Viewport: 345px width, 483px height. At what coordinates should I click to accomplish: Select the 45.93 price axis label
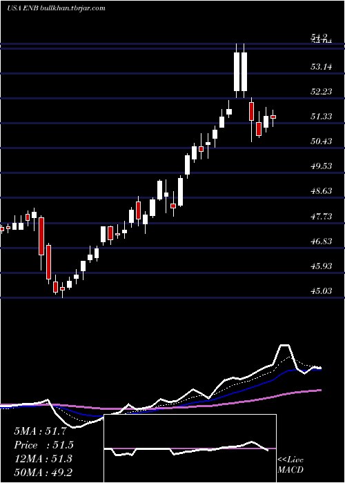[x=322, y=266]
